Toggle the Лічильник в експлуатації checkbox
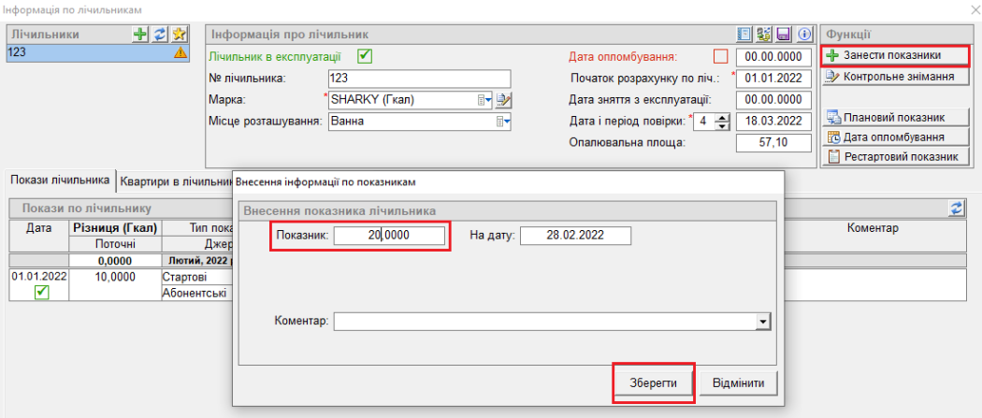The image size is (982, 418). (366, 56)
